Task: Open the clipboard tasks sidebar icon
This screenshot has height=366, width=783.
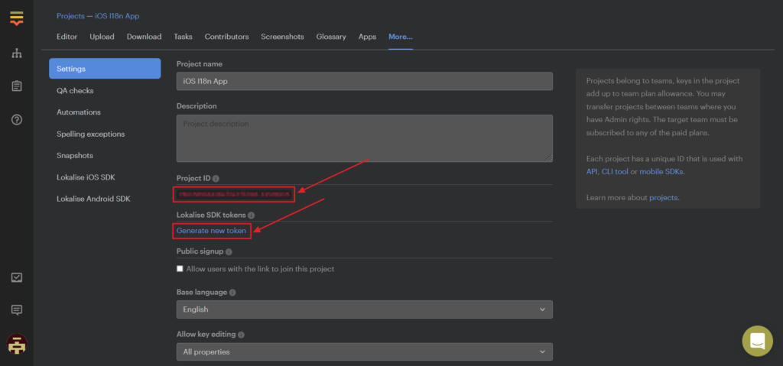Action: click(x=17, y=86)
